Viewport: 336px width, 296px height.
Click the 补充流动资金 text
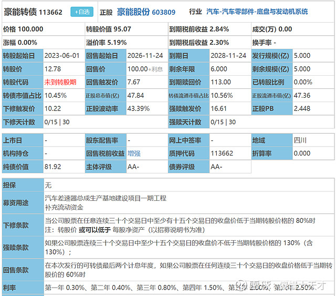64,207
